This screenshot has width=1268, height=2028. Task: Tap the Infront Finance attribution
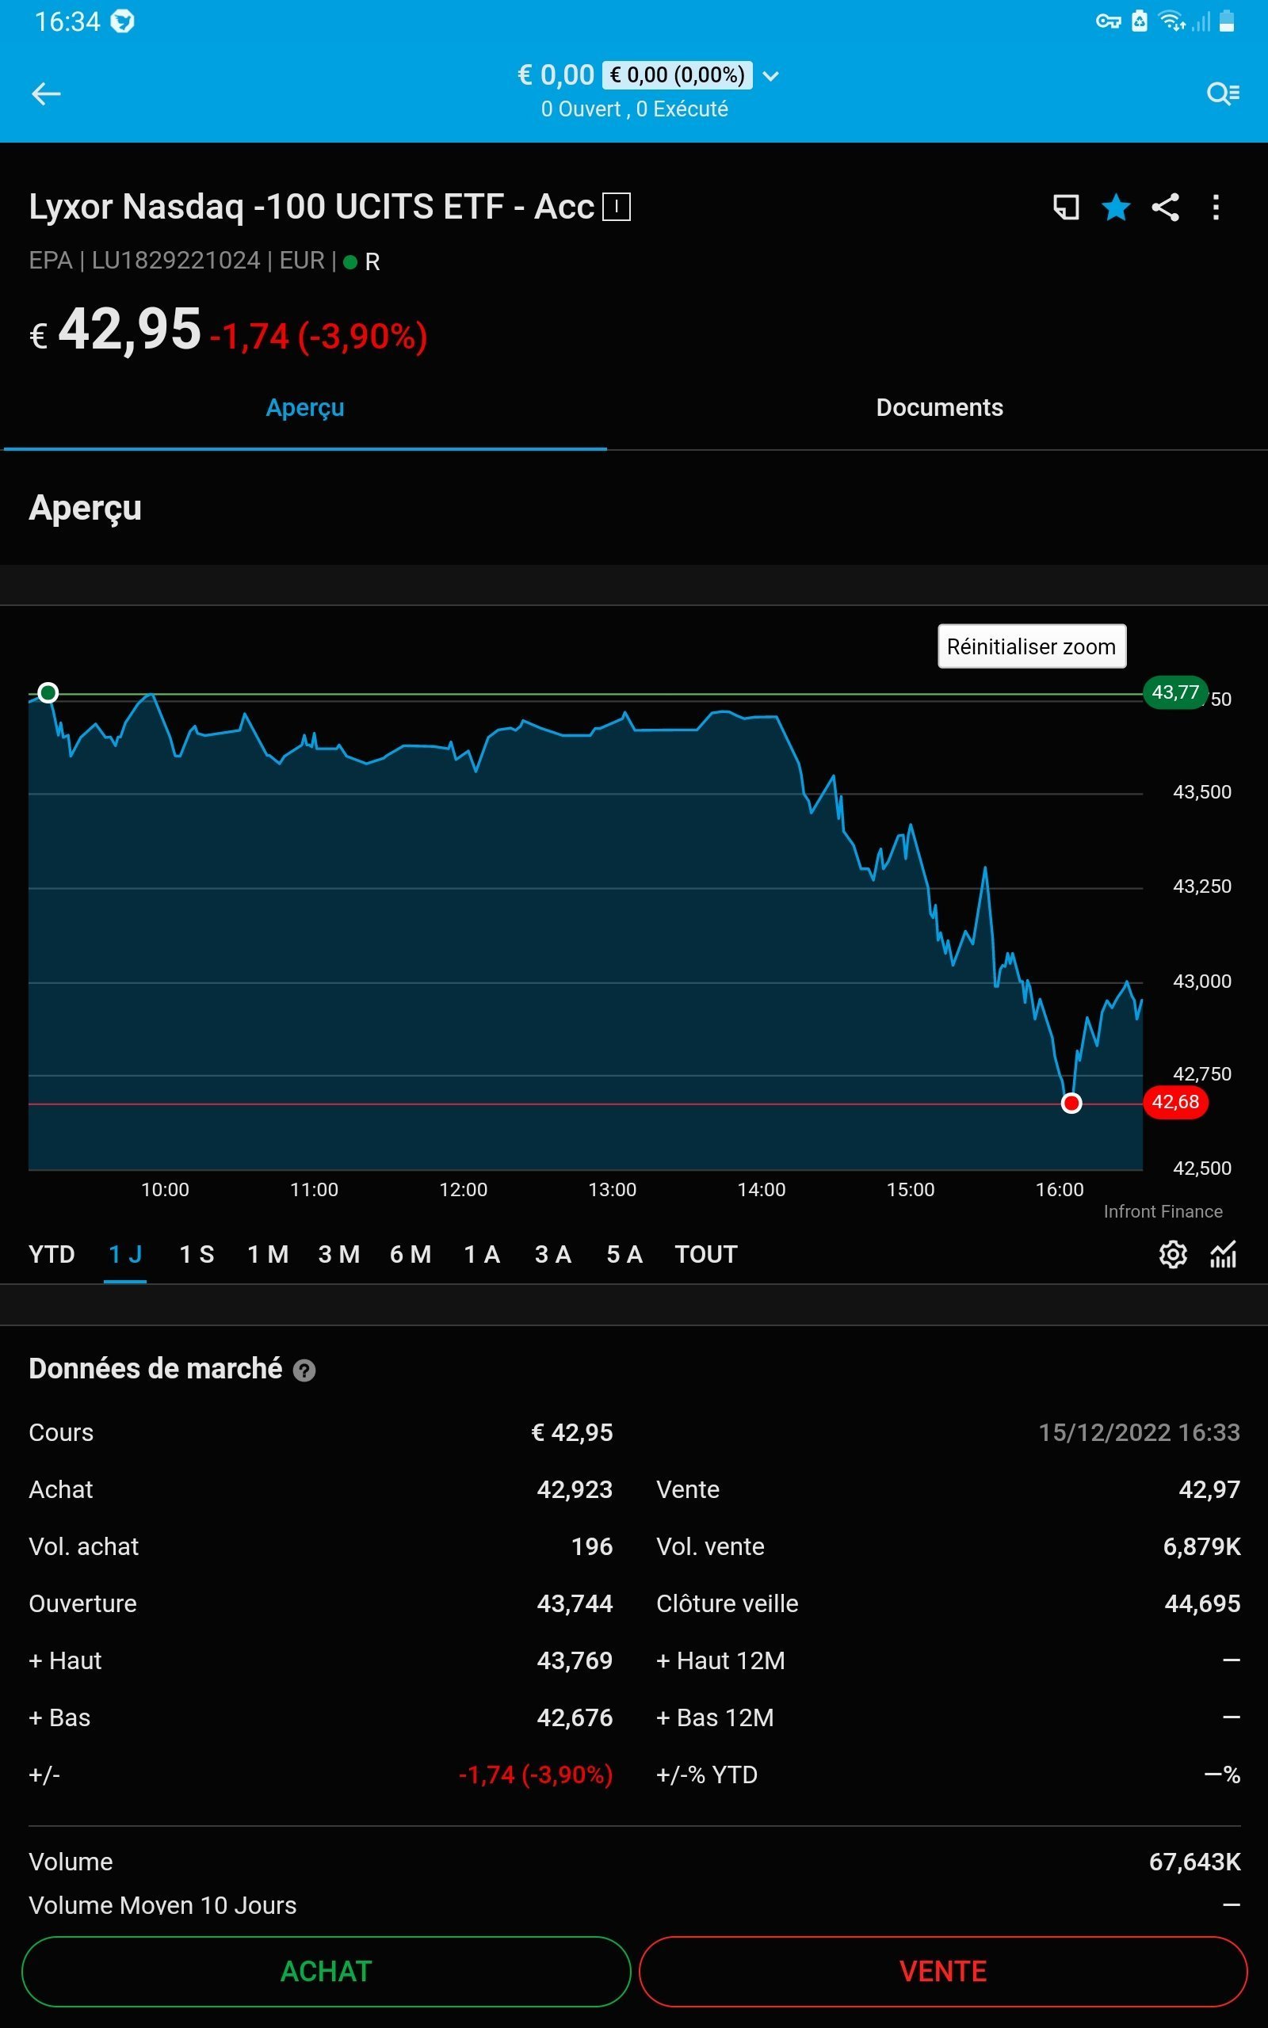[x=1163, y=1212]
